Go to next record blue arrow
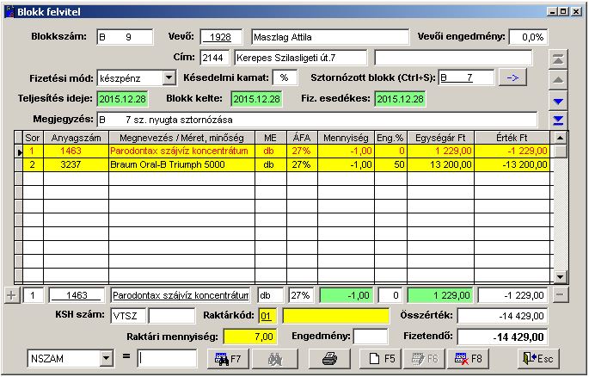The height and width of the screenshot is (377, 589). (x=558, y=101)
